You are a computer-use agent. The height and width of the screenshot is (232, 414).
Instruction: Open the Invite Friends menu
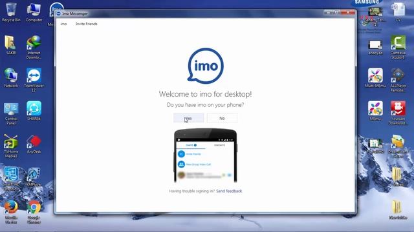point(86,24)
